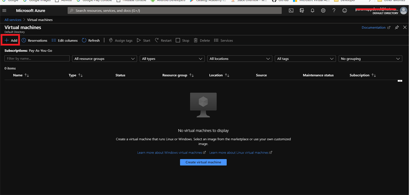Screen dimensions: 411x195
Task: Open the Android Developers bookmark
Action: click(168, 1)
